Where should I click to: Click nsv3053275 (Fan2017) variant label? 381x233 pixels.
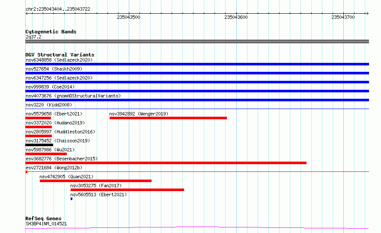[96, 186]
